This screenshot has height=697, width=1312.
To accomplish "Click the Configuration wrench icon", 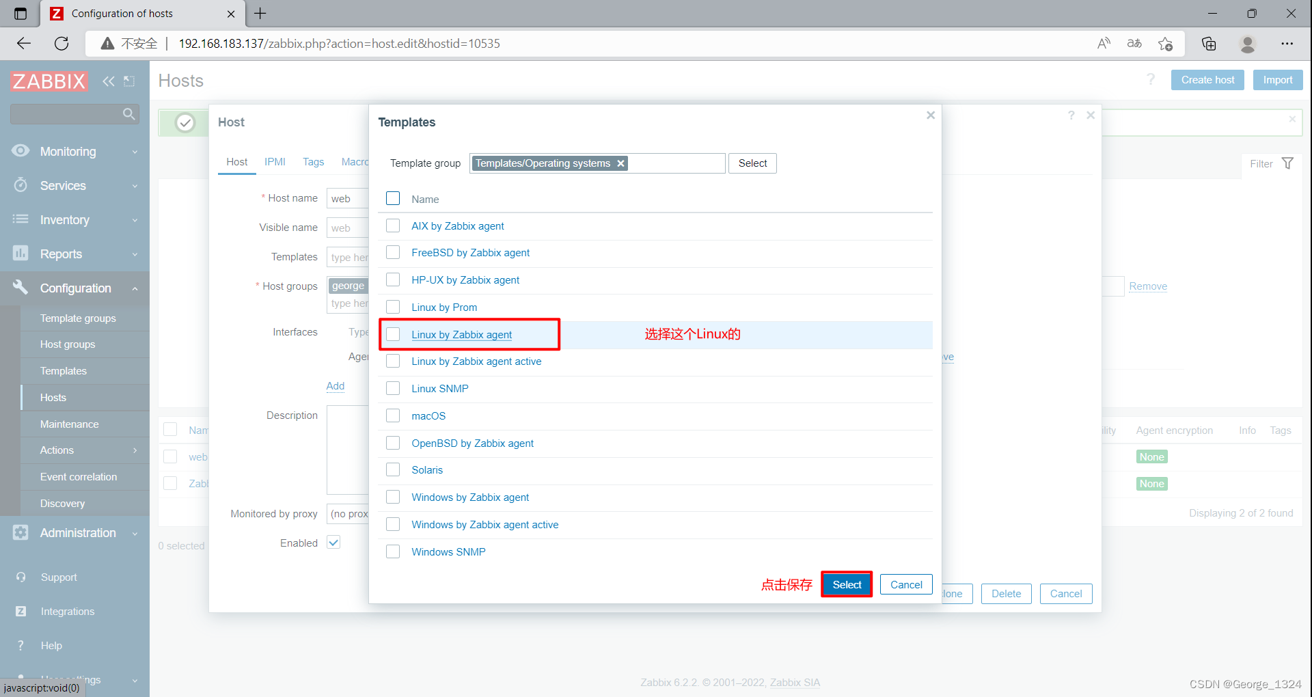I will pos(20,288).
